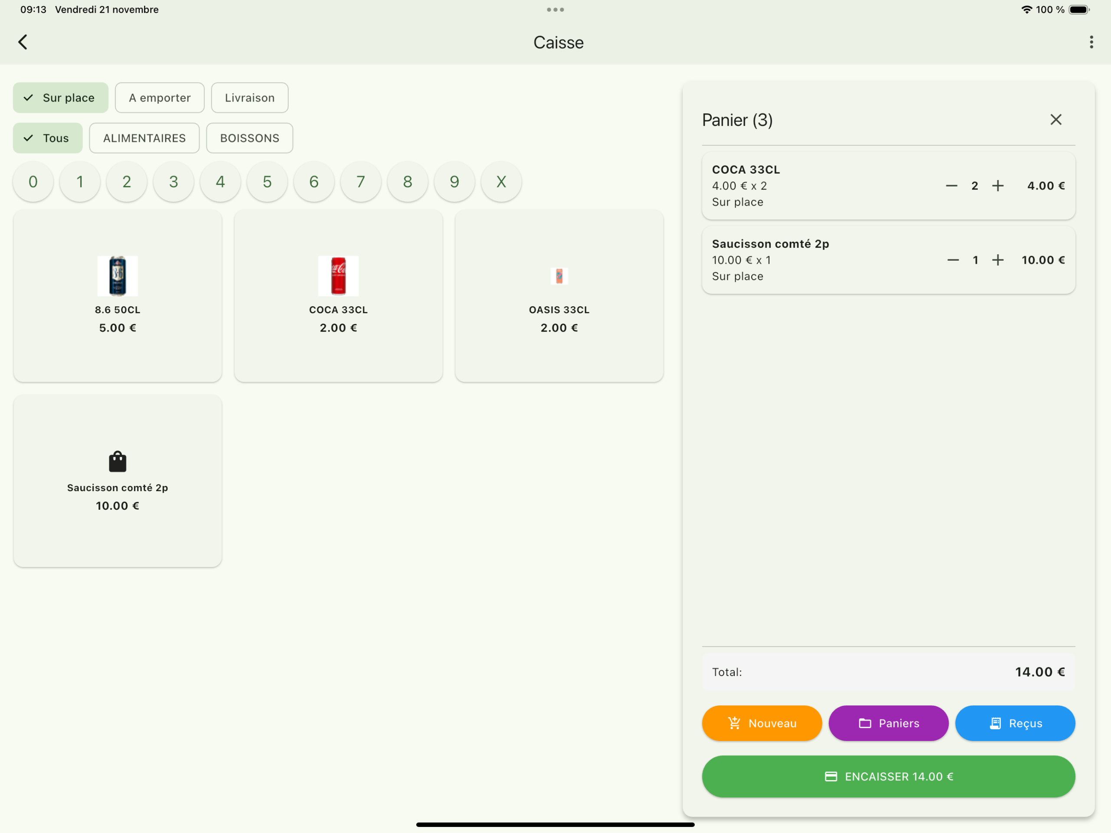Select Saucisson comté shopping bag tile
This screenshot has height=833, width=1111.
click(x=118, y=481)
